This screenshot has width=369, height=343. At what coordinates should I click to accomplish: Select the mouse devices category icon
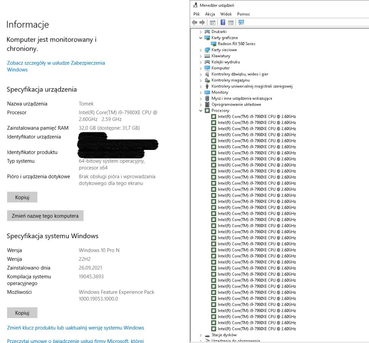207,98
